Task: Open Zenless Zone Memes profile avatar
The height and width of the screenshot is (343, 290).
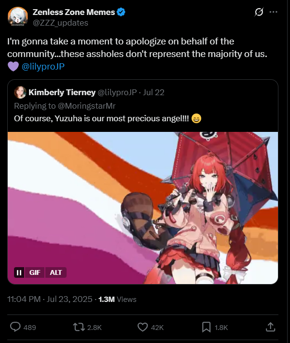Action: click(18, 17)
